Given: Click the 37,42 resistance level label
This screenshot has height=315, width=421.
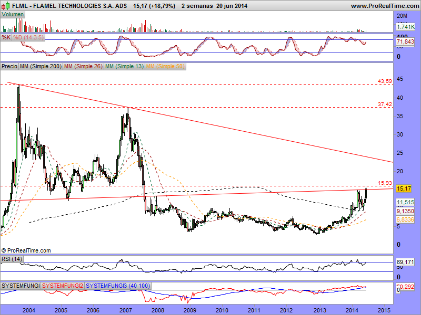Looking at the screenshot, I should tap(385, 104).
